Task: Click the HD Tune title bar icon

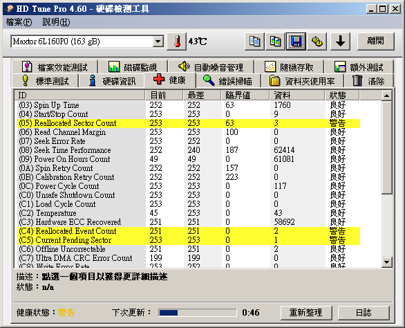Action: pyautogui.click(x=9, y=9)
